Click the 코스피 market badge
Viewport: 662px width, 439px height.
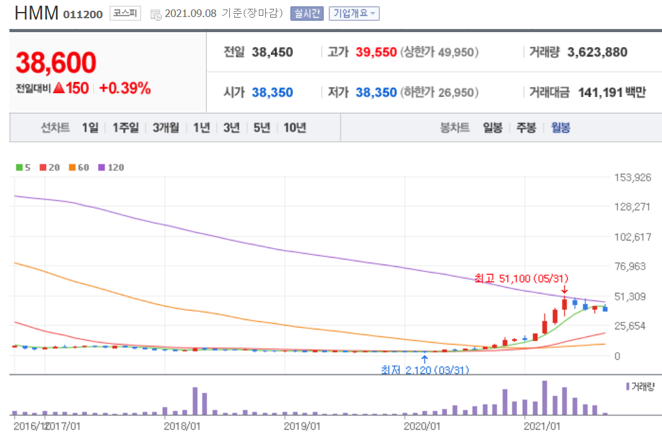[125, 13]
